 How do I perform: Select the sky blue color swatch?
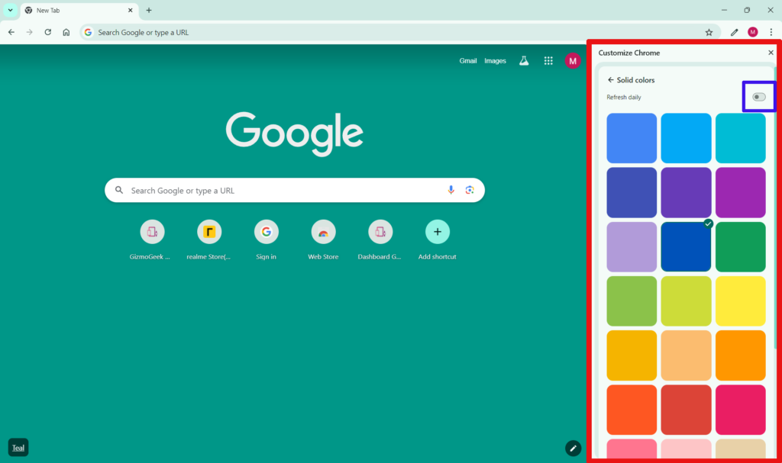pyautogui.click(x=686, y=138)
